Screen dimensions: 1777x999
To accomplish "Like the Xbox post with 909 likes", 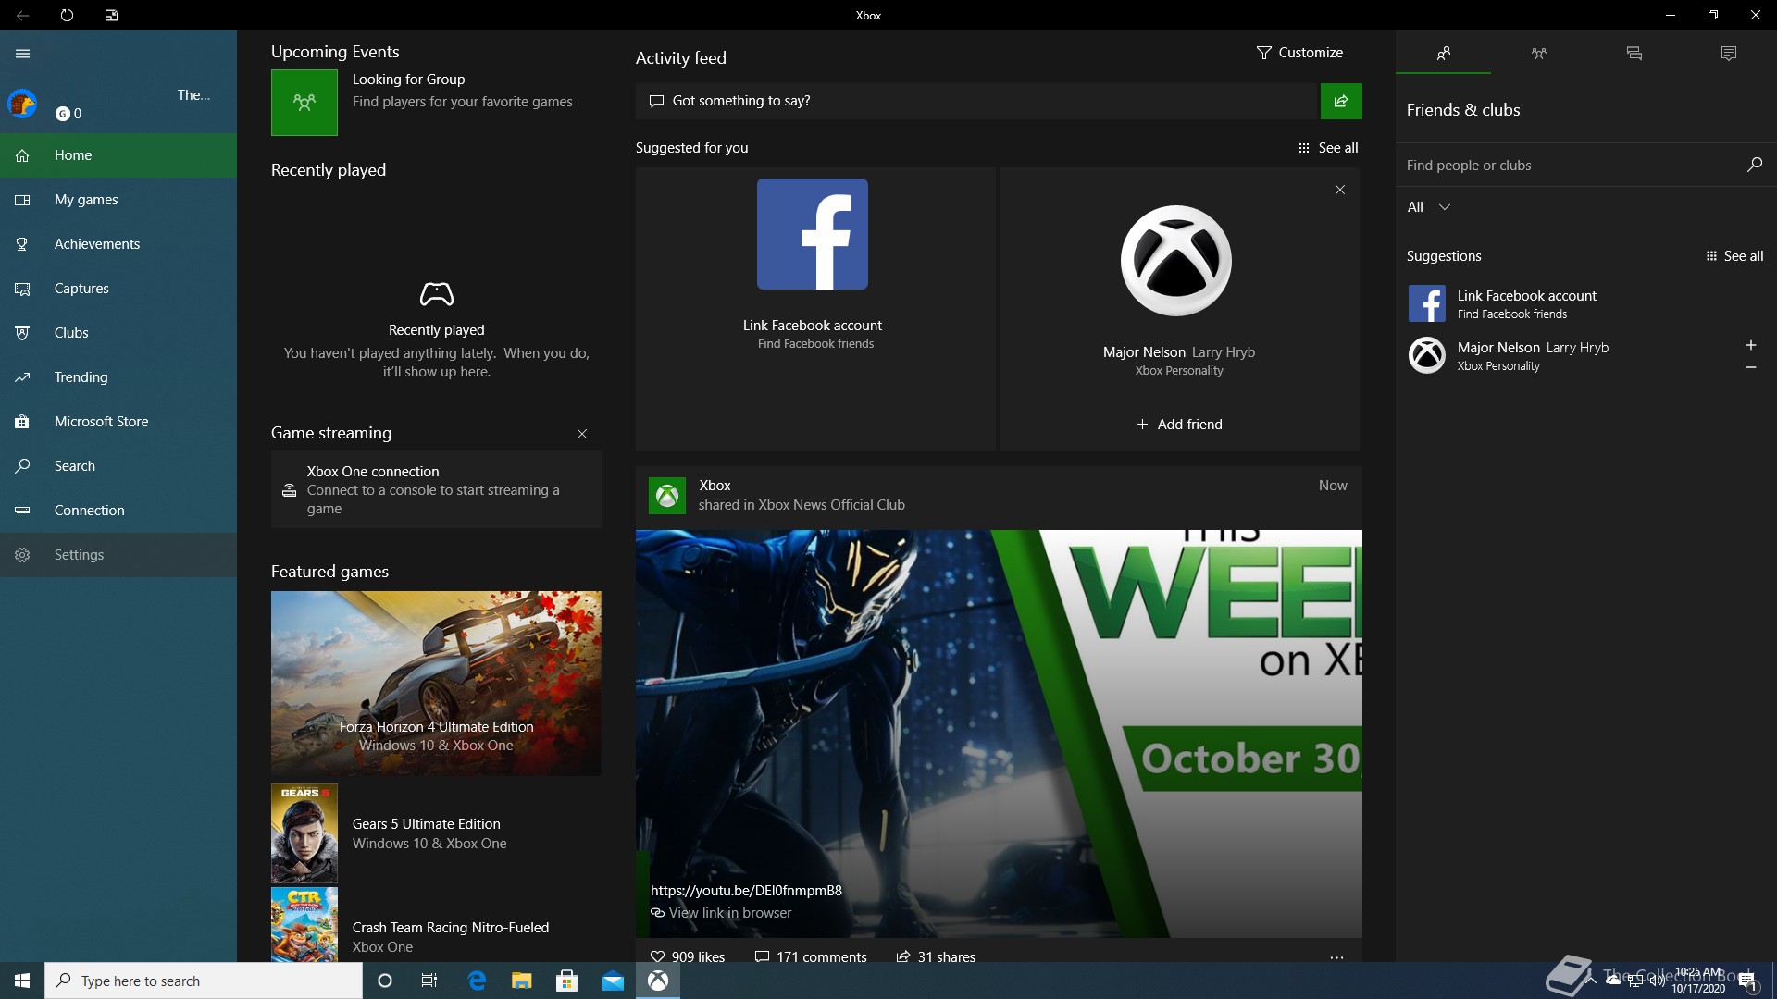I will [688, 956].
